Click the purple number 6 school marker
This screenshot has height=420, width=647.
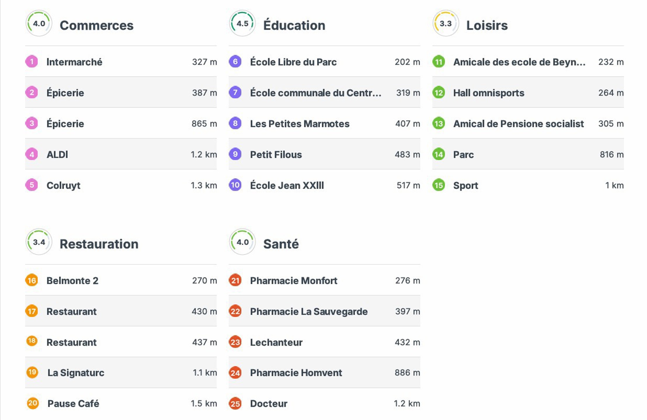235,62
